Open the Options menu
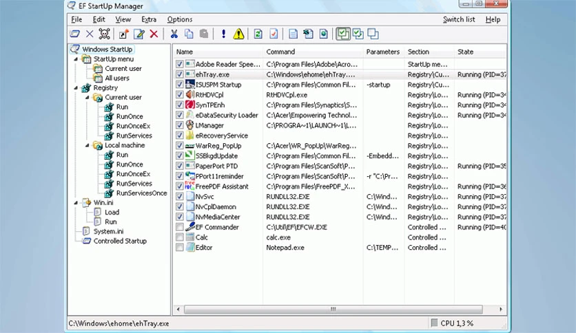 coord(180,19)
